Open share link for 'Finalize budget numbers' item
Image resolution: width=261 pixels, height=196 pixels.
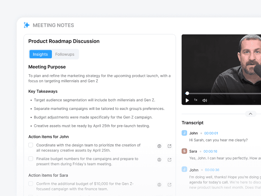[169, 160]
